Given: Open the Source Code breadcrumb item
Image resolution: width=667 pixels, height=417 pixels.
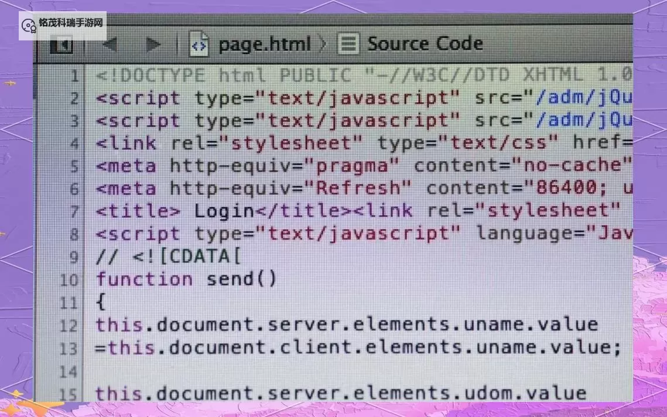Looking at the screenshot, I should (x=425, y=44).
